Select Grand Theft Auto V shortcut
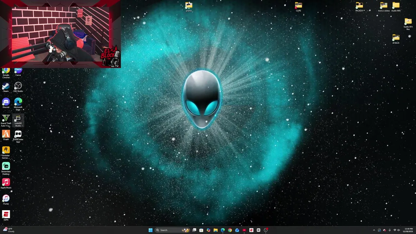416x234 pixels. pos(6,121)
